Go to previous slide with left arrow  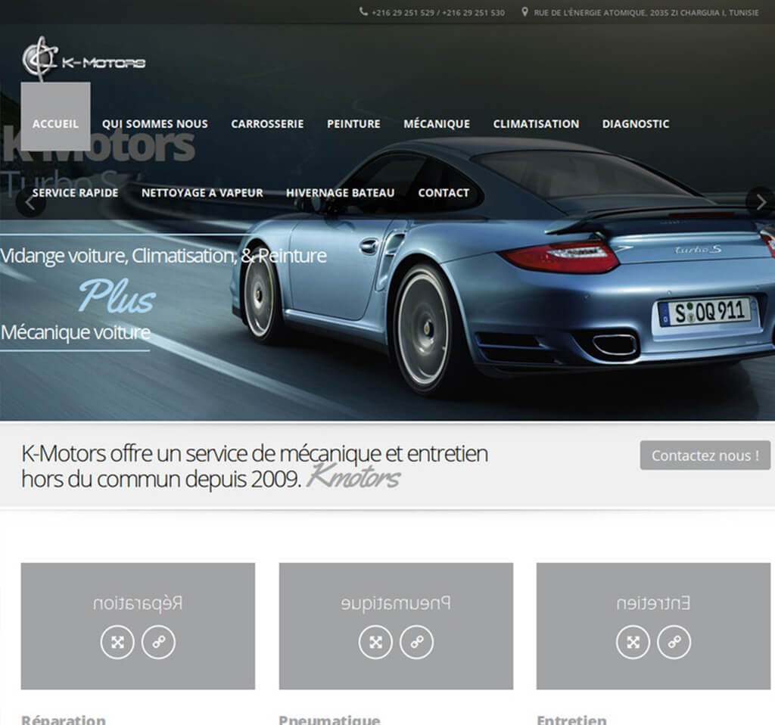[x=30, y=203]
